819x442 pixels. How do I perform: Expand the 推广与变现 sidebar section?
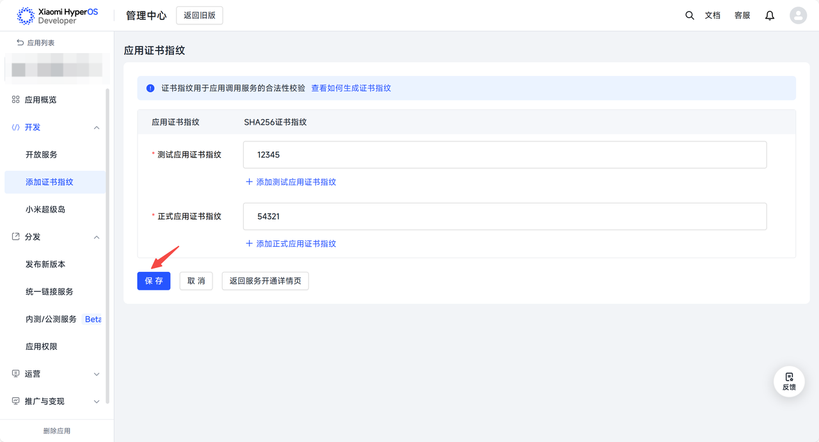pyautogui.click(x=97, y=402)
